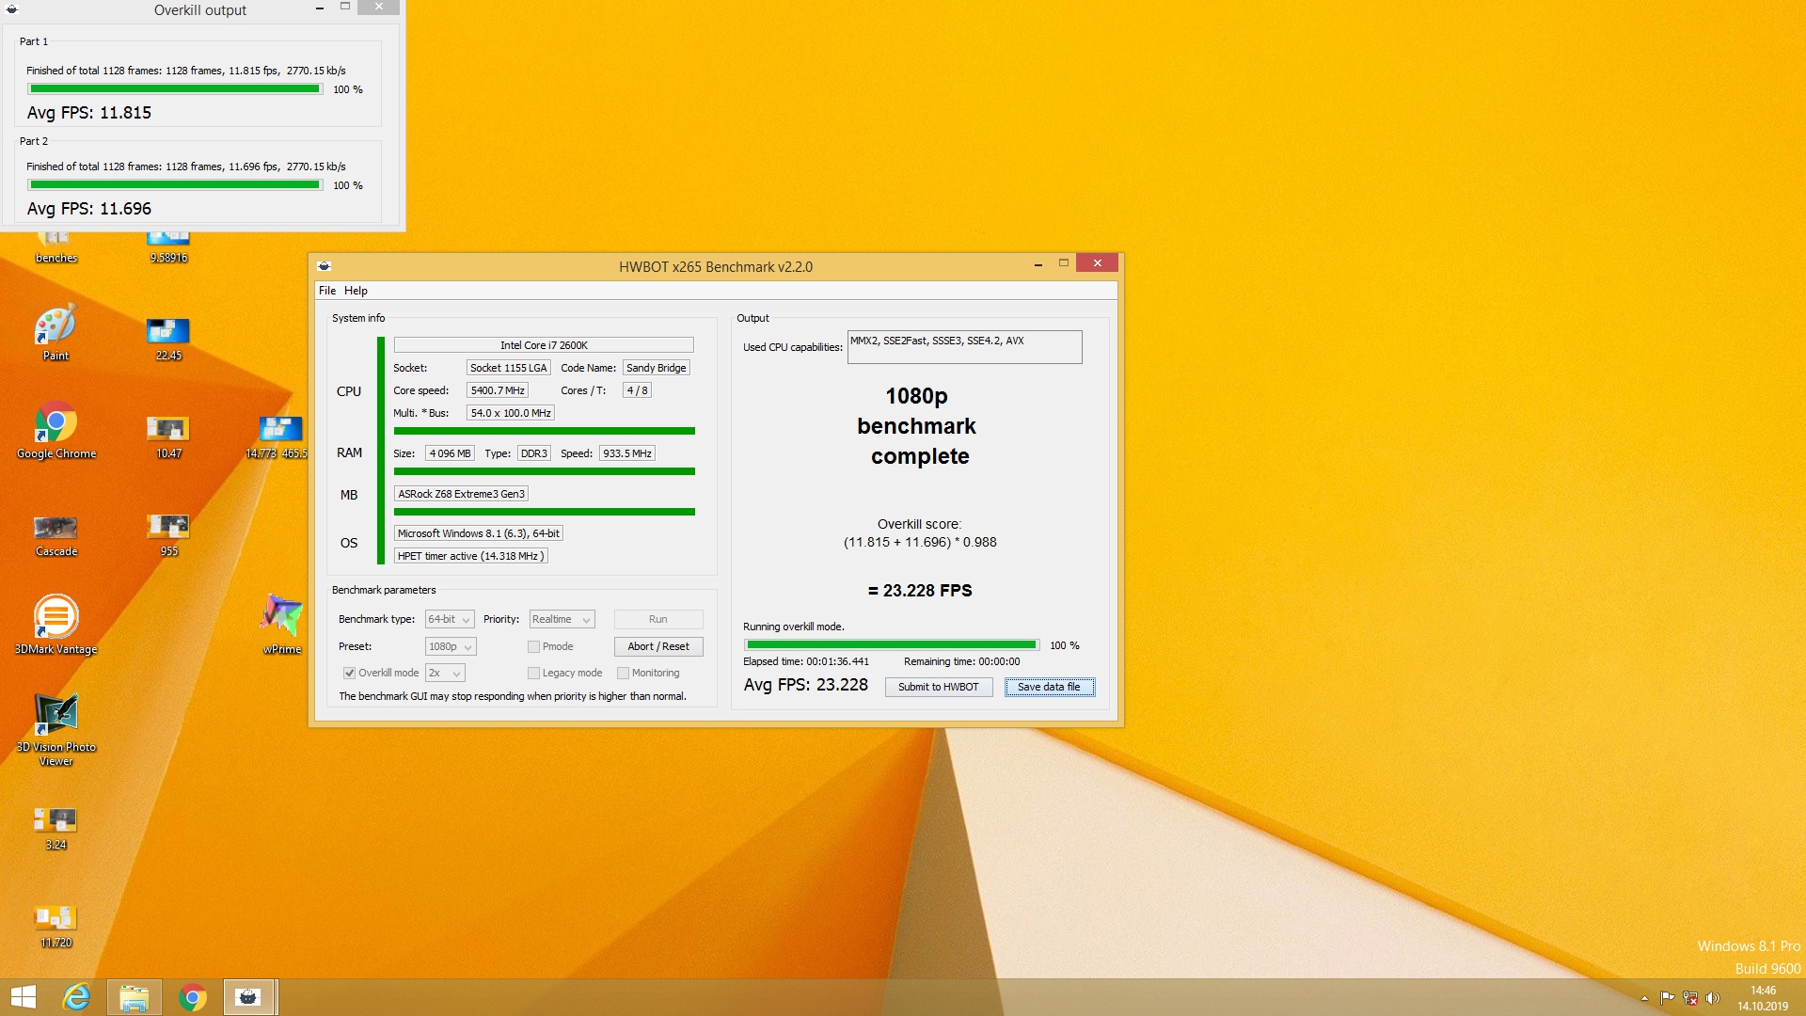This screenshot has width=1806, height=1016.
Task: Click the Core speed 5400.7 MHz value
Action: click(x=498, y=390)
